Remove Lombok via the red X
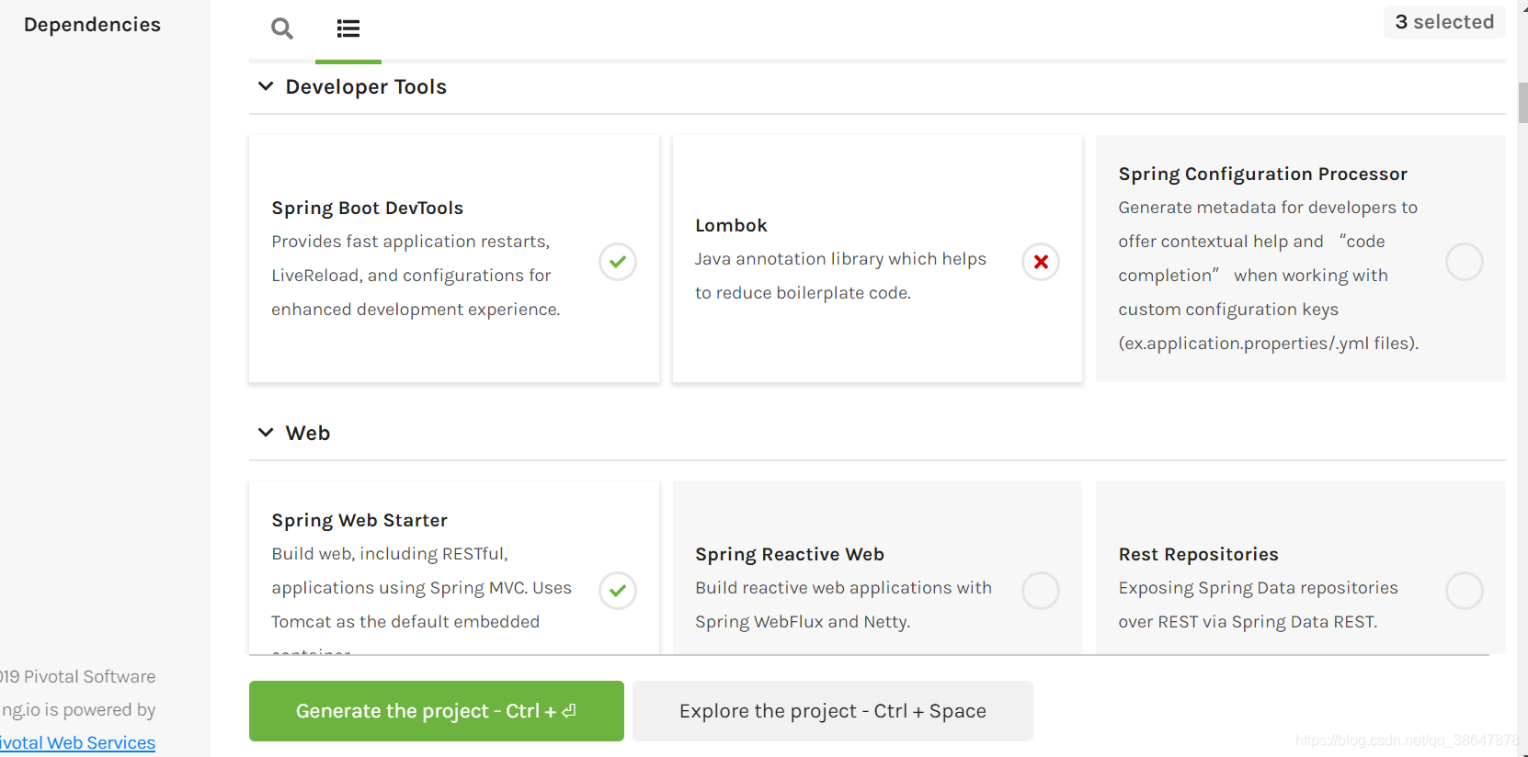1528x757 pixels. coord(1041,262)
